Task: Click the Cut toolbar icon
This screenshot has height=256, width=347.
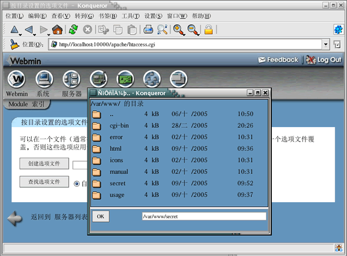Action: coord(104,29)
